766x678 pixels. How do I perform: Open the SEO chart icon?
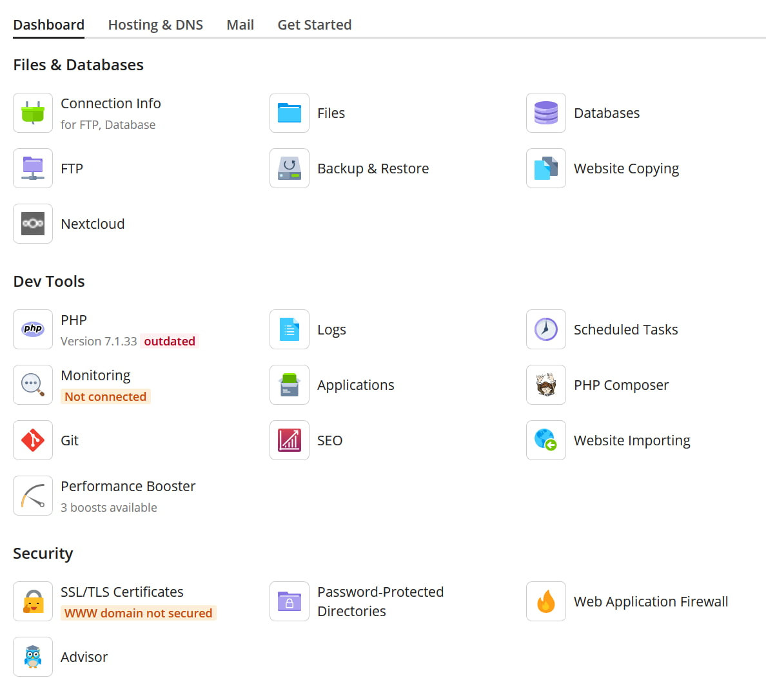point(290,440)
